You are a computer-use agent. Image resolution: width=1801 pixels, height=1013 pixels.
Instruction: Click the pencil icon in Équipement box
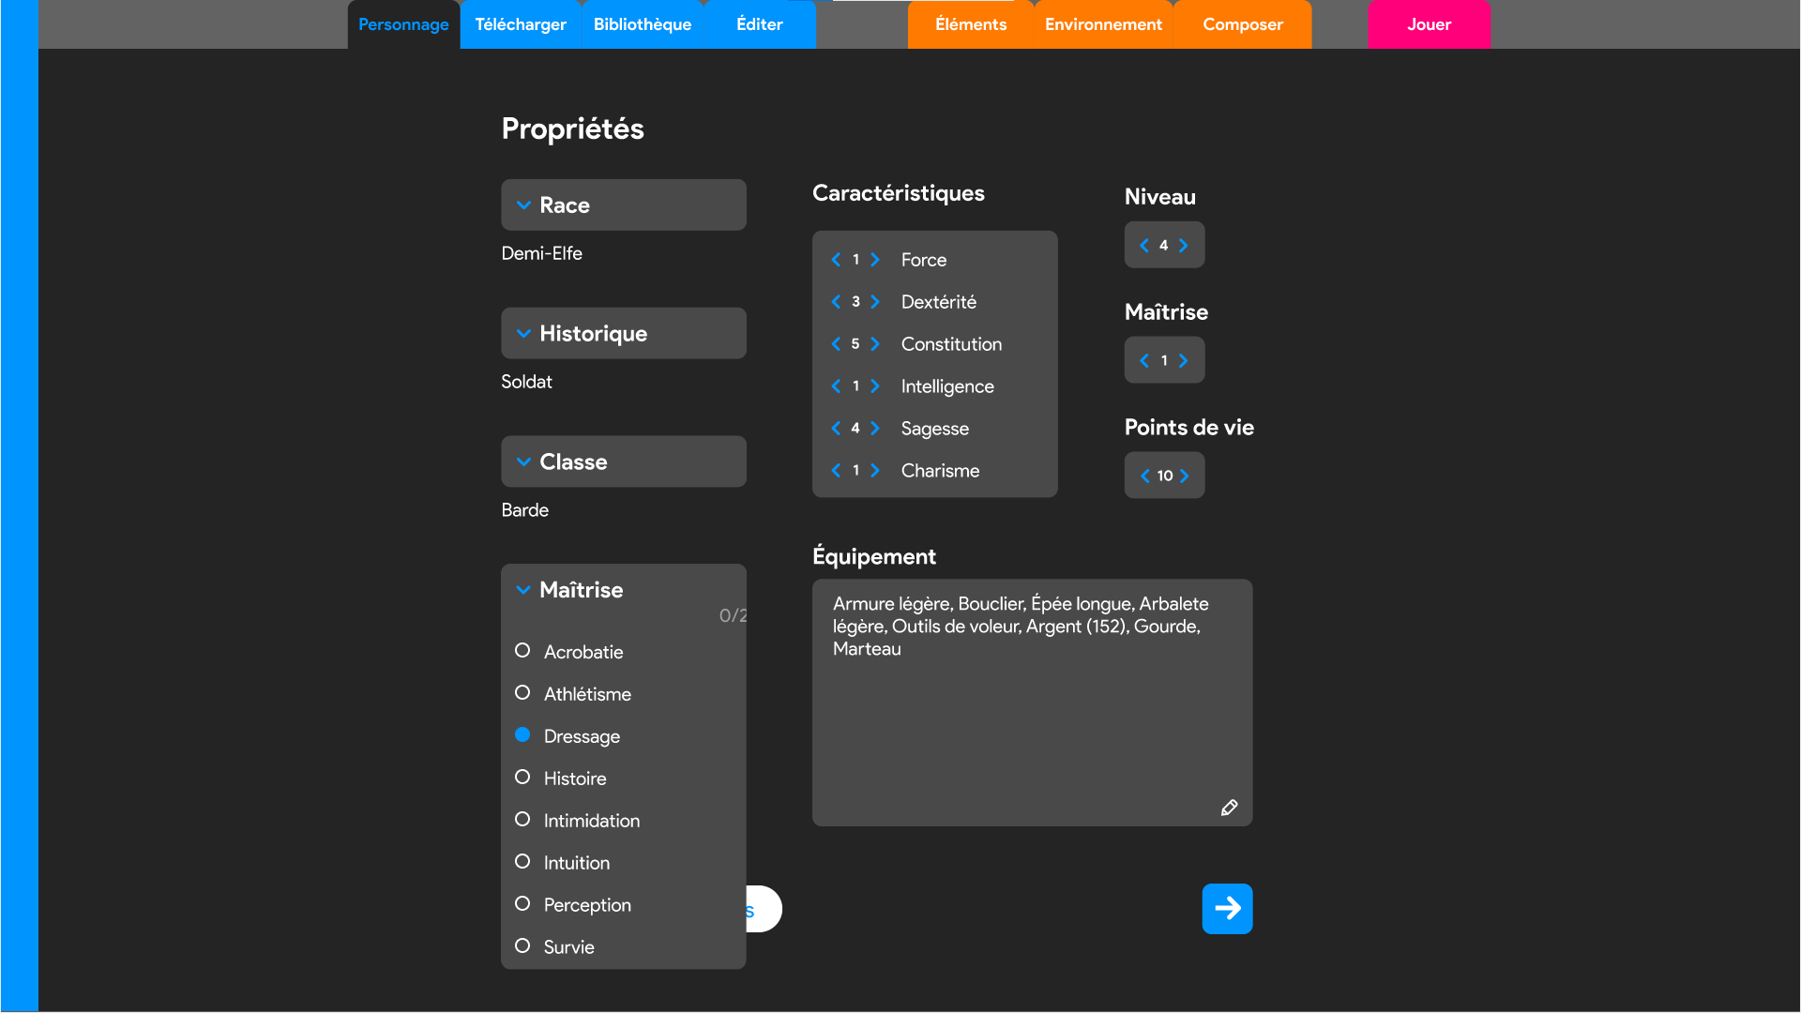click(x=1229, y=808)
